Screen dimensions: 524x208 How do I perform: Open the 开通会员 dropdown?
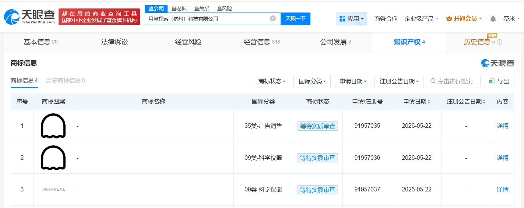tap(464, 19)
